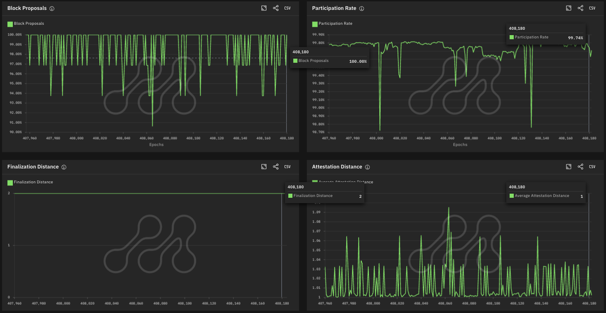Viewport: 606px width, 313px height.
Task: Toggle the Finalization Distance legend series
Action: coord(33,182)
